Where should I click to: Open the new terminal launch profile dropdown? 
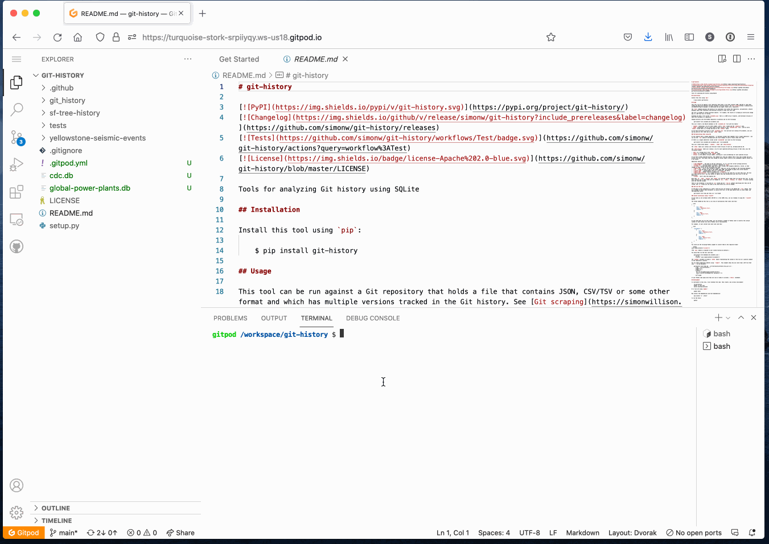(728, 318)
